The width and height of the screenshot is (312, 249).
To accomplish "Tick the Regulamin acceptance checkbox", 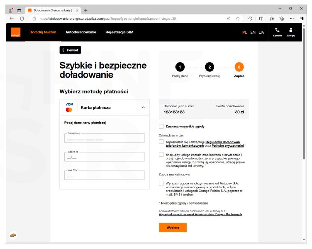I will [161, 142].
